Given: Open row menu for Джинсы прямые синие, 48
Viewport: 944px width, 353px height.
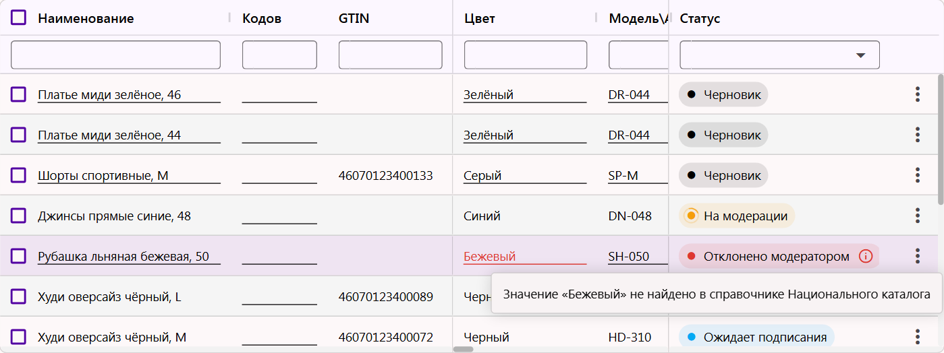Looking at the screenshot, I should pyautogui.click(x=917, y=216).
